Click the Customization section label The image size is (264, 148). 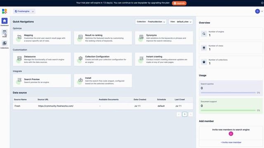[x=20, y=50]
